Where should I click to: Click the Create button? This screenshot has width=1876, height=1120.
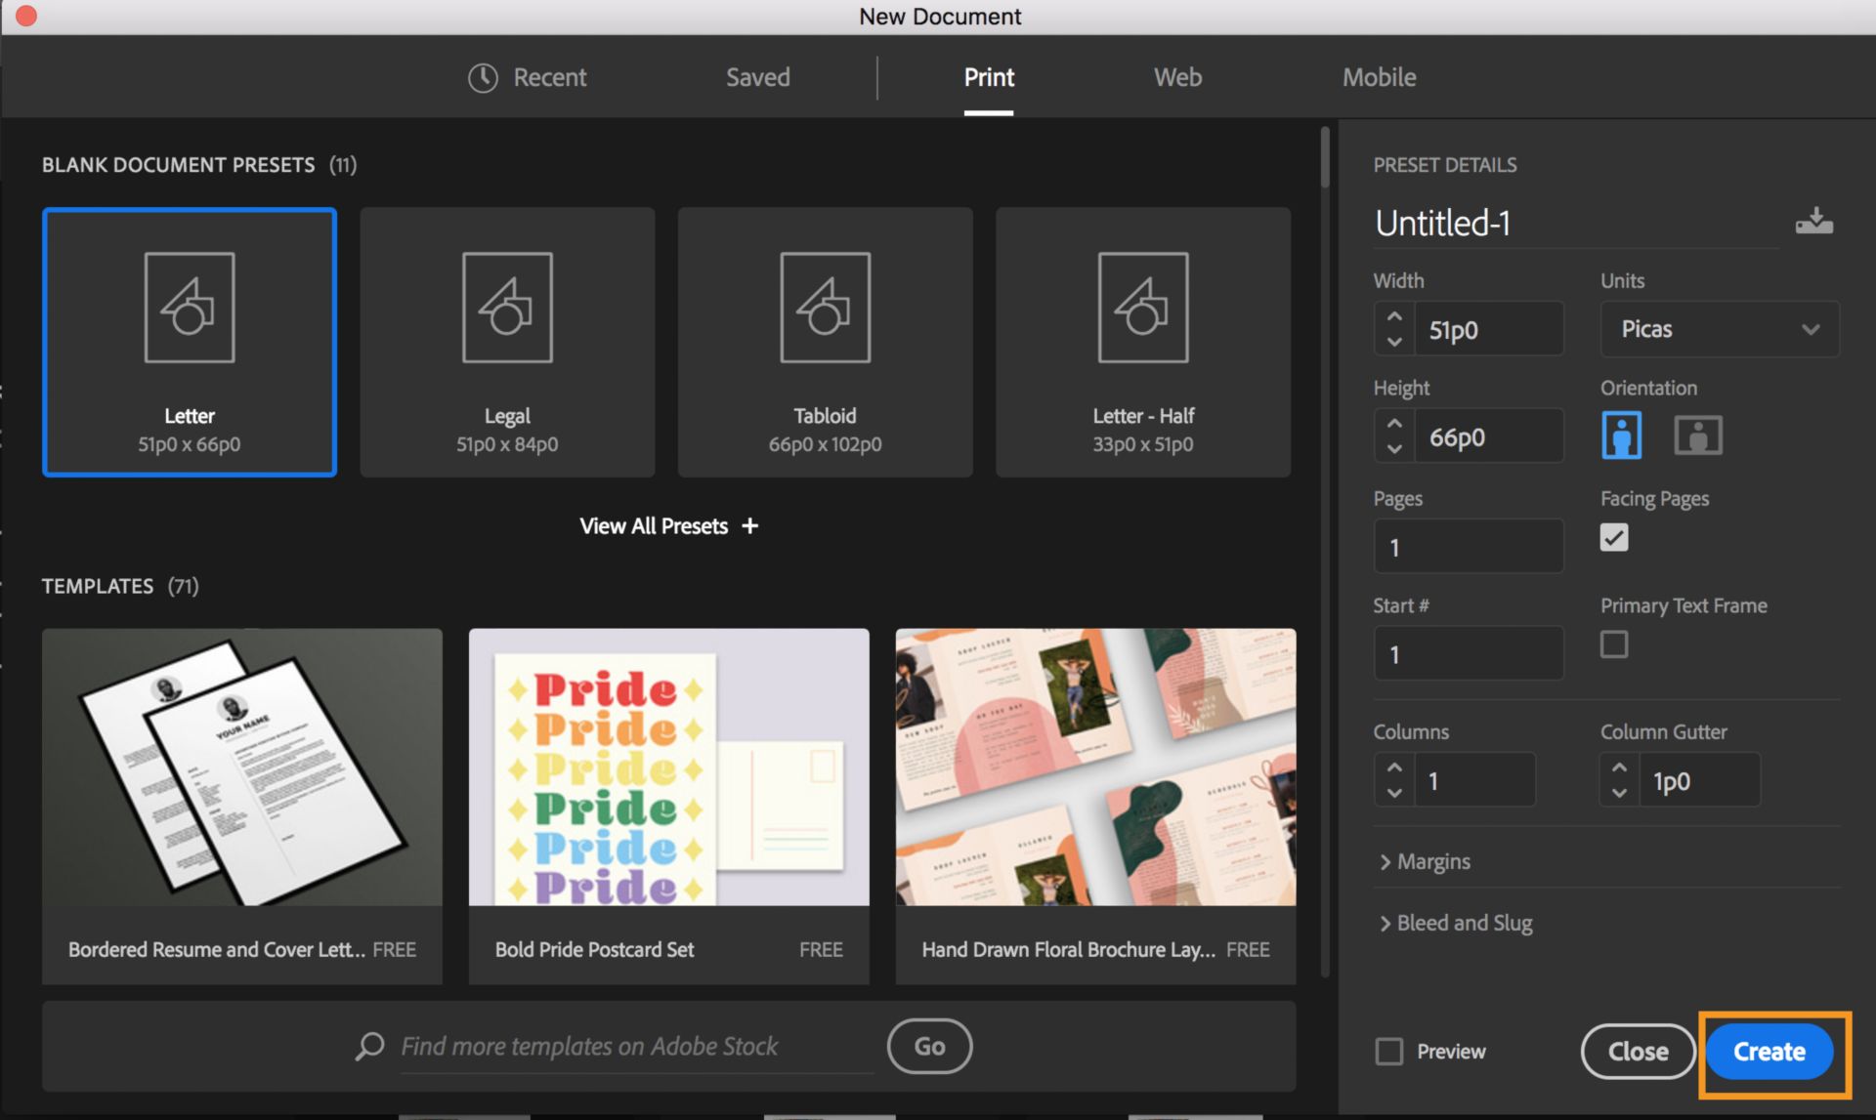coord(1769,1051)
